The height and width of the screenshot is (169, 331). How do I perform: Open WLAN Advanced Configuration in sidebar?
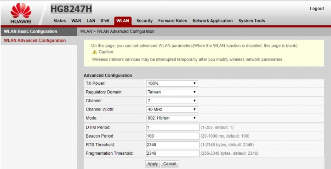click(39, 41)
